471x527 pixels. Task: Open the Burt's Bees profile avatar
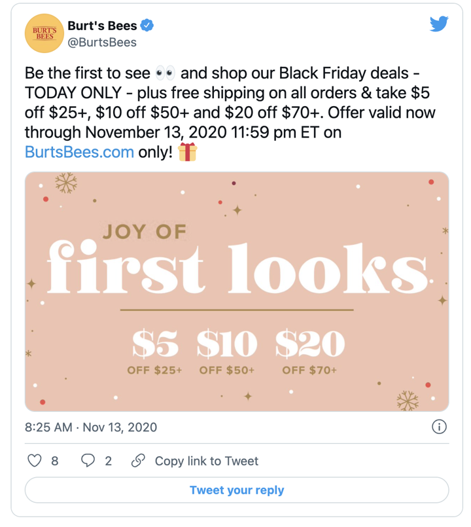coord(44,33)
